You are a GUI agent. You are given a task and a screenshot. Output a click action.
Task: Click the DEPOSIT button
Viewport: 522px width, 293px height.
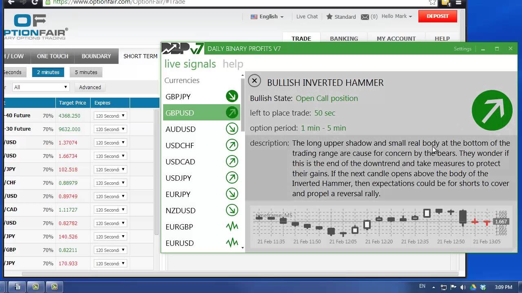(438, 16)
